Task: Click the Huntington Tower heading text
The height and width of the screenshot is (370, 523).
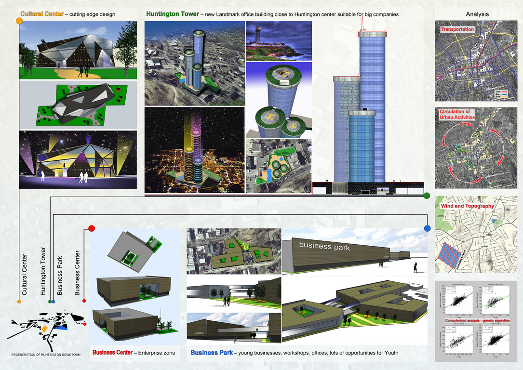Action: pyautogui.click(x=173, y=14)
